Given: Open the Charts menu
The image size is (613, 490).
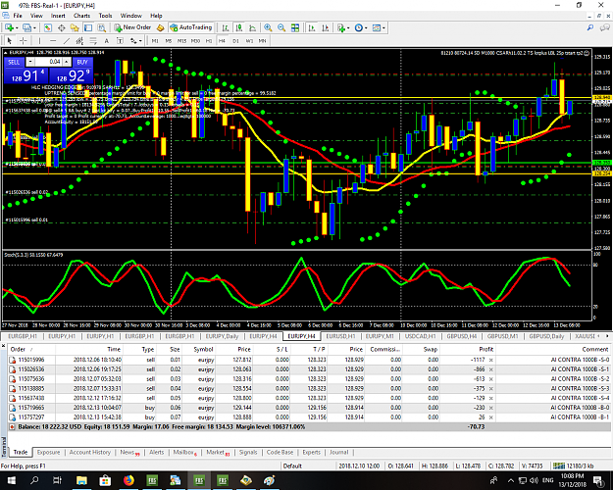Looking at the screenshot, I should tap(81, 16).
